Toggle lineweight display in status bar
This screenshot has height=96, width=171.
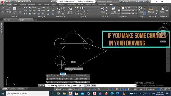click(x=116, y=89)
